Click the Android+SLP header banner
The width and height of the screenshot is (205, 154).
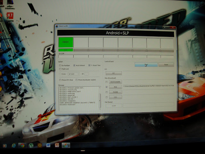pyautogui.click(x=116, y=33)
